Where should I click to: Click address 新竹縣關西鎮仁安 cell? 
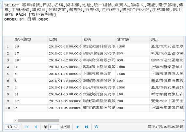[x=166, y=94]
